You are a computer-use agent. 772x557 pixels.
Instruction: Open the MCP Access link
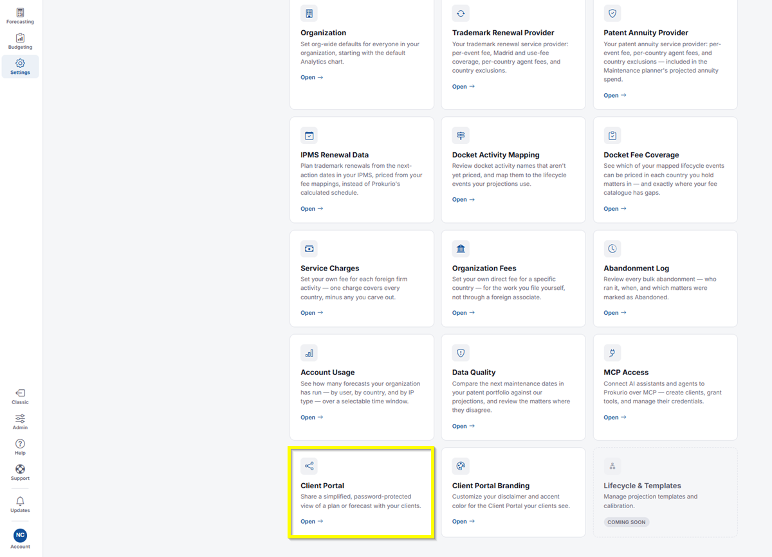coord(615,418)
